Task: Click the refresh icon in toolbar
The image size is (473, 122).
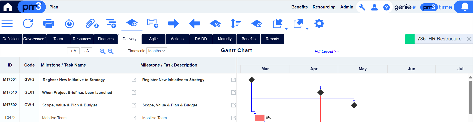Action: pyautogui.click(x=28, y=24)
